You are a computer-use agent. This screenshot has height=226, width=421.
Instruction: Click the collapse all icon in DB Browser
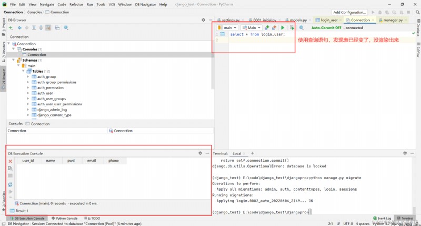coord(41,28)
